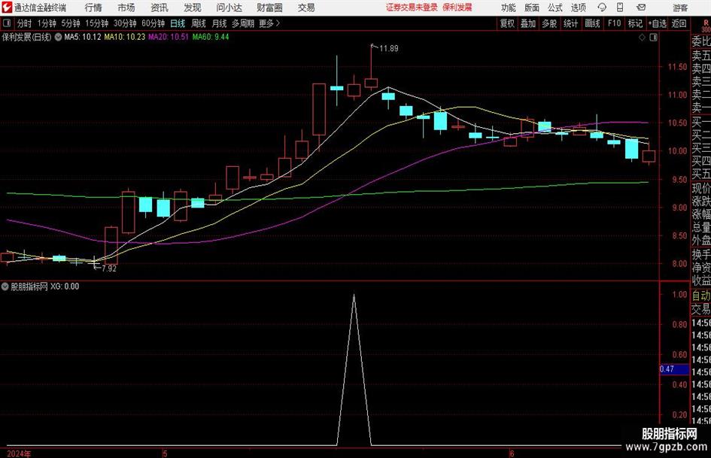The width and height of the screenshot is (711, 458).
Task: Click the XG: 0.00 indicator value
Action: click(x=65, y=287)
